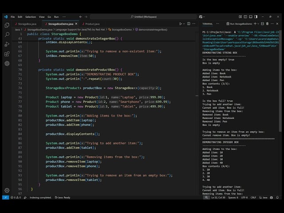Open the Explorer view in activity bar
Image resolution: width=284 pixels, height=213 pixels.
click(7, 25)
